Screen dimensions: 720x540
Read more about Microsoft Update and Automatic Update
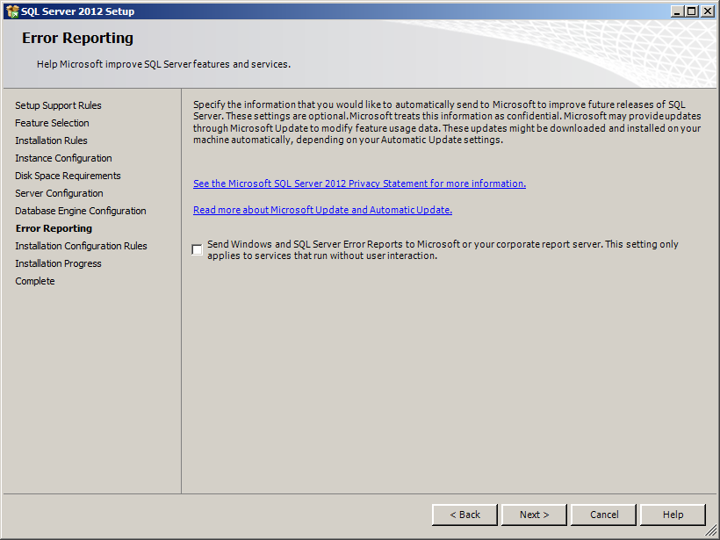click(x=322, y=210)
